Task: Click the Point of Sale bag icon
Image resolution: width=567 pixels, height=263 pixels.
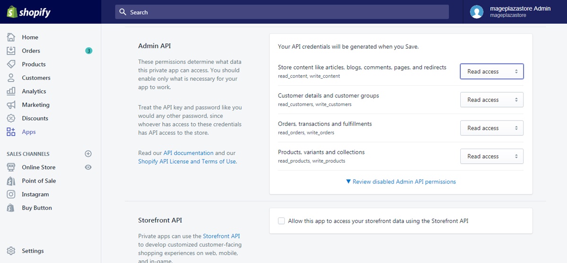Action: pyautogui.click(x=11, y=181)
